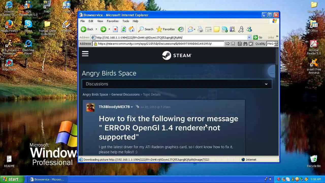This screenshot has width=325, height=183.
Task: Click the bookmark icon on Browservice bar
Action: [x=233, y=44]
